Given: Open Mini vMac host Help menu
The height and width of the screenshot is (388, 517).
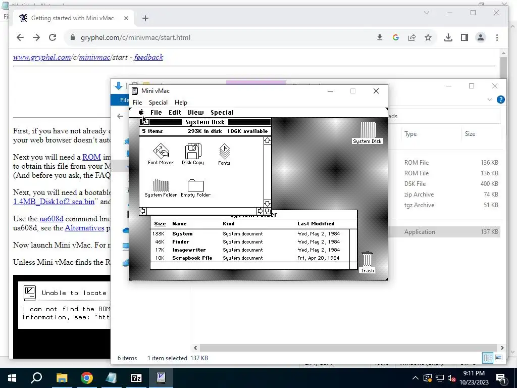Looking at the screenshot, I should click(181, 102).
